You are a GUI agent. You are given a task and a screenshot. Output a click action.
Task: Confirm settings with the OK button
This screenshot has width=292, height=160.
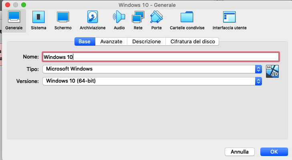(274, 152)
